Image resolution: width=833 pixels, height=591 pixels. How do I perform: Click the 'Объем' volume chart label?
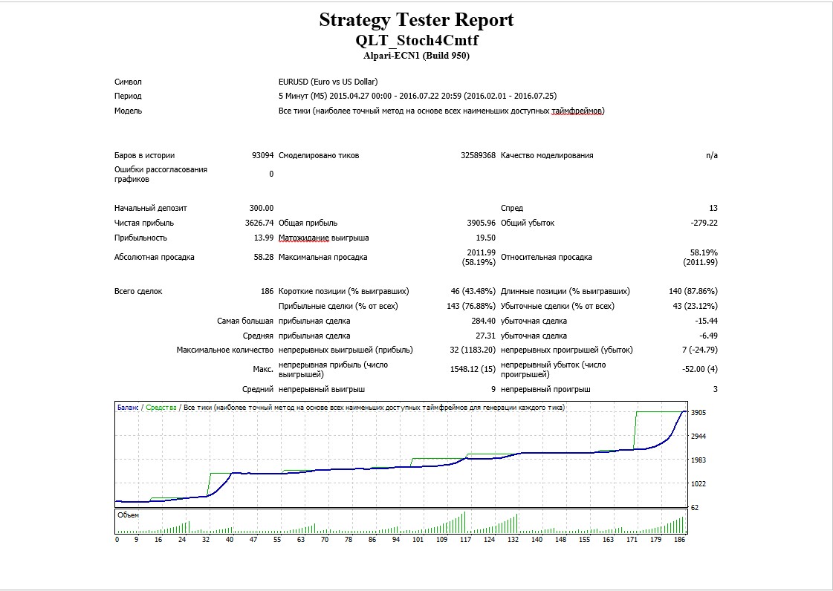[128, 515]
